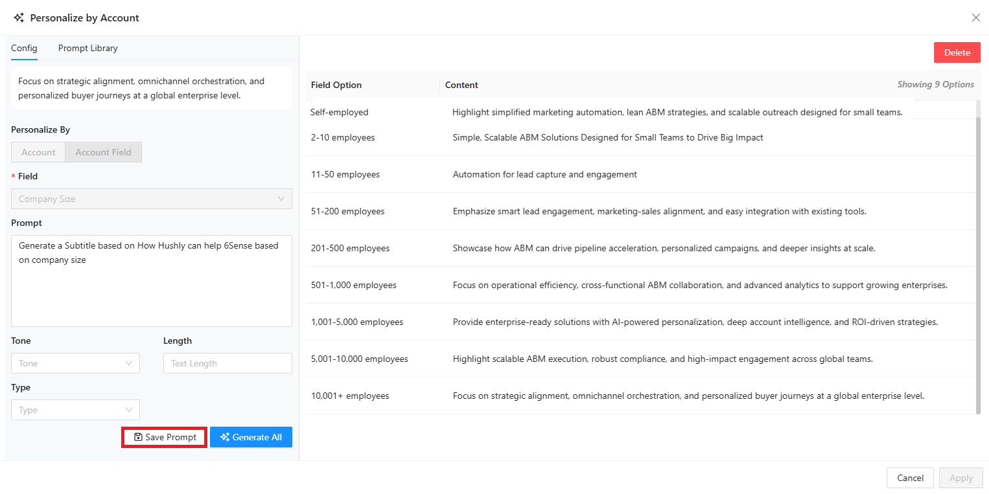Select the 10,001+ employees field option
Image resolution: width=989 pixels, height=494 pixels.
pos(350,396)
